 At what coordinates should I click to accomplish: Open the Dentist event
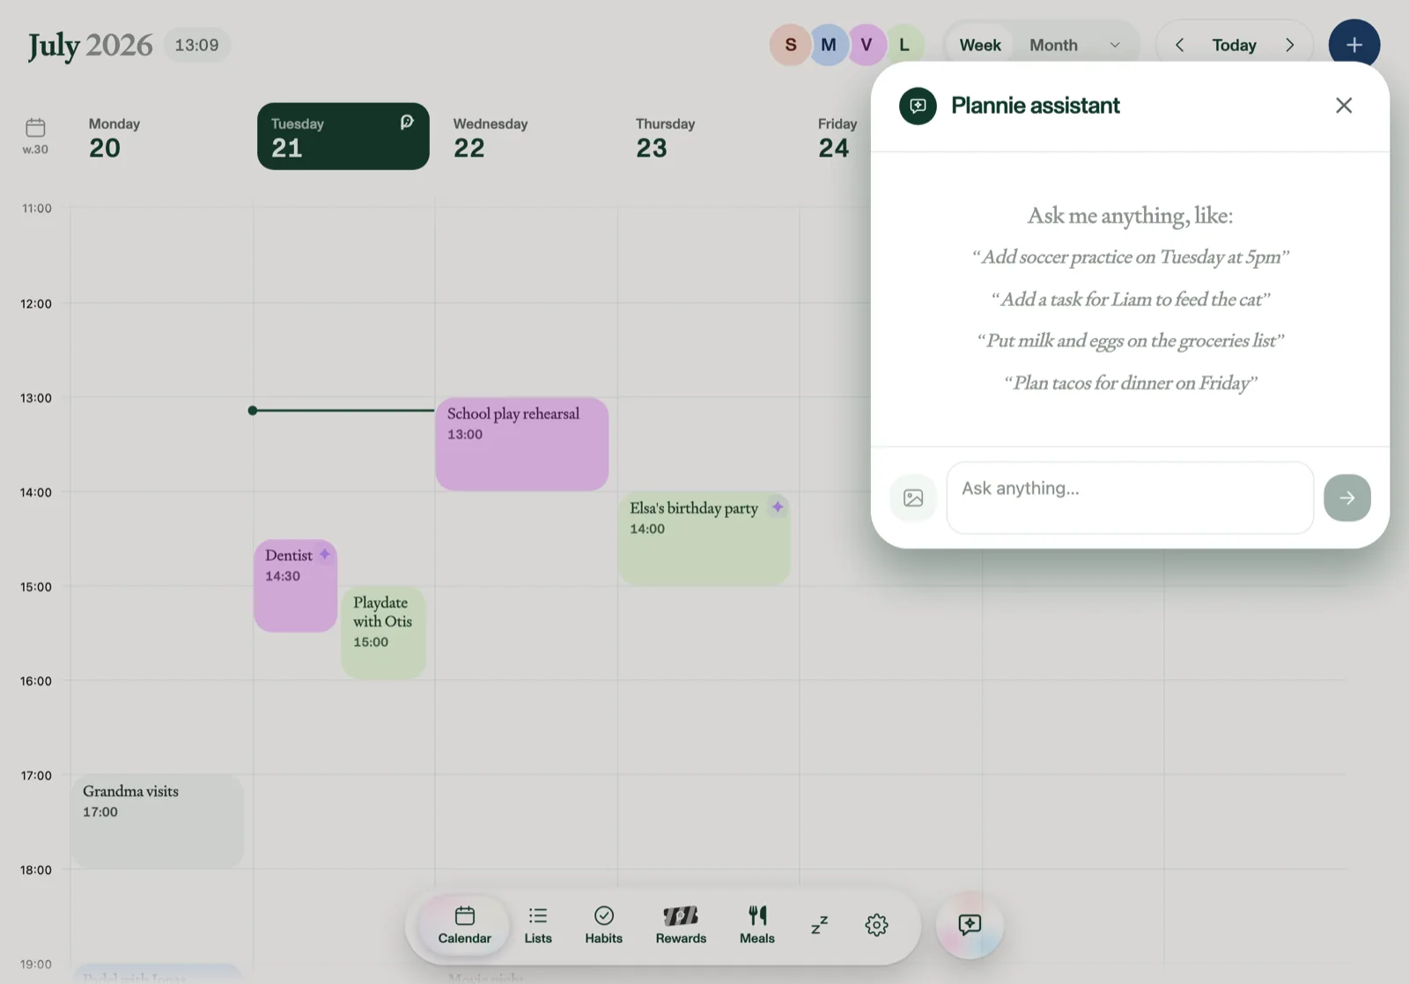pyautogui.click(x=296, y=586)
